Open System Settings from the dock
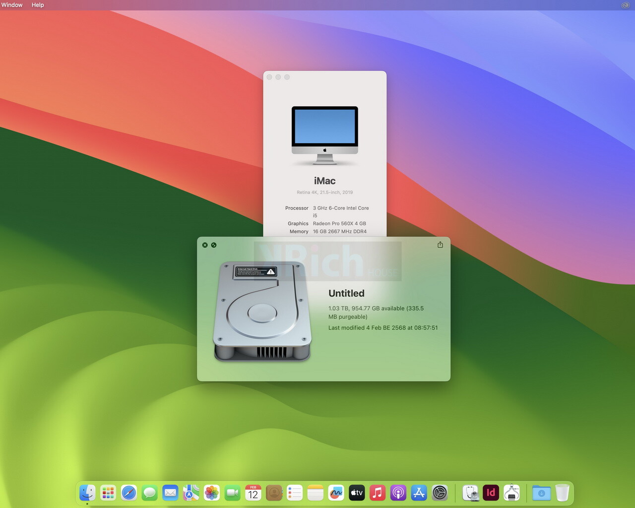 [x=440, y=493]
